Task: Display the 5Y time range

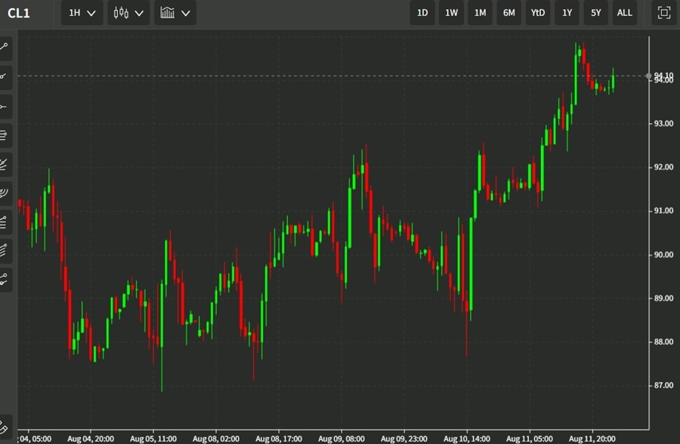Action: 595,13
